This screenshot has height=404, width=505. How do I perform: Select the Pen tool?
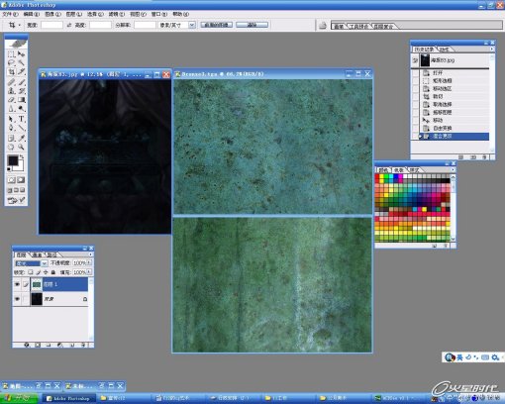[11, 128]
